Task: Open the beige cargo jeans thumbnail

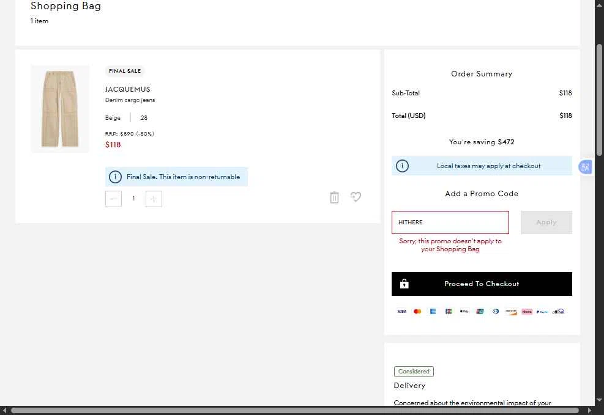Action: tap(60, 109)
